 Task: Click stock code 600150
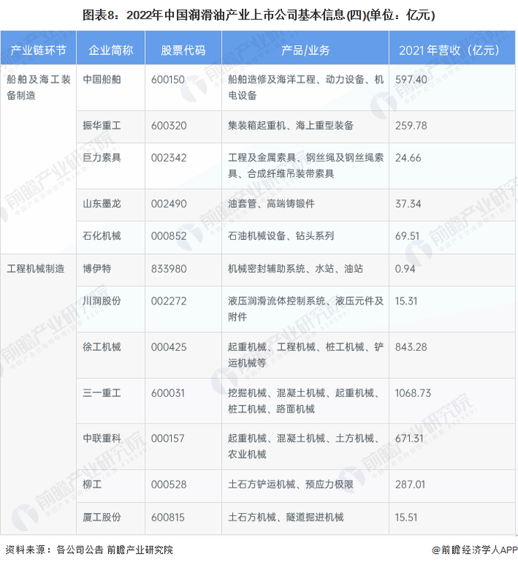(x=168, y=79)
